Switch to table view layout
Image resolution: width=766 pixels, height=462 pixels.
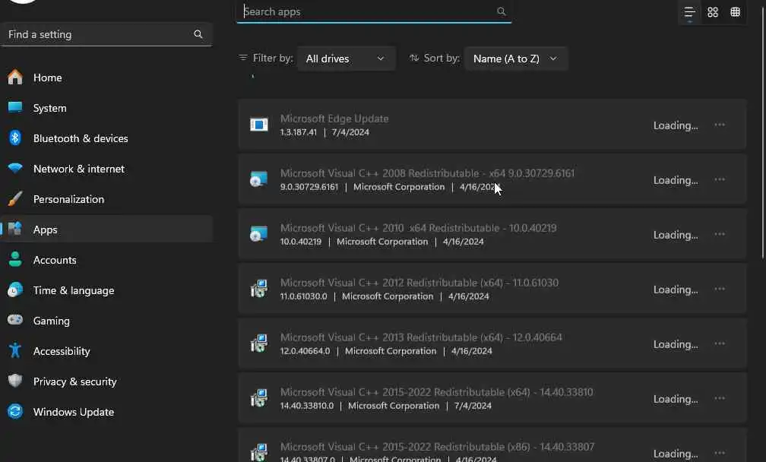(736, 12)
